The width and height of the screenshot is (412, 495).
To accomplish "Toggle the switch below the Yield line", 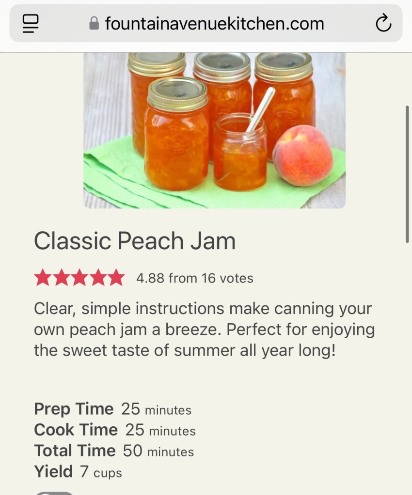I will [x=54, y=493].
